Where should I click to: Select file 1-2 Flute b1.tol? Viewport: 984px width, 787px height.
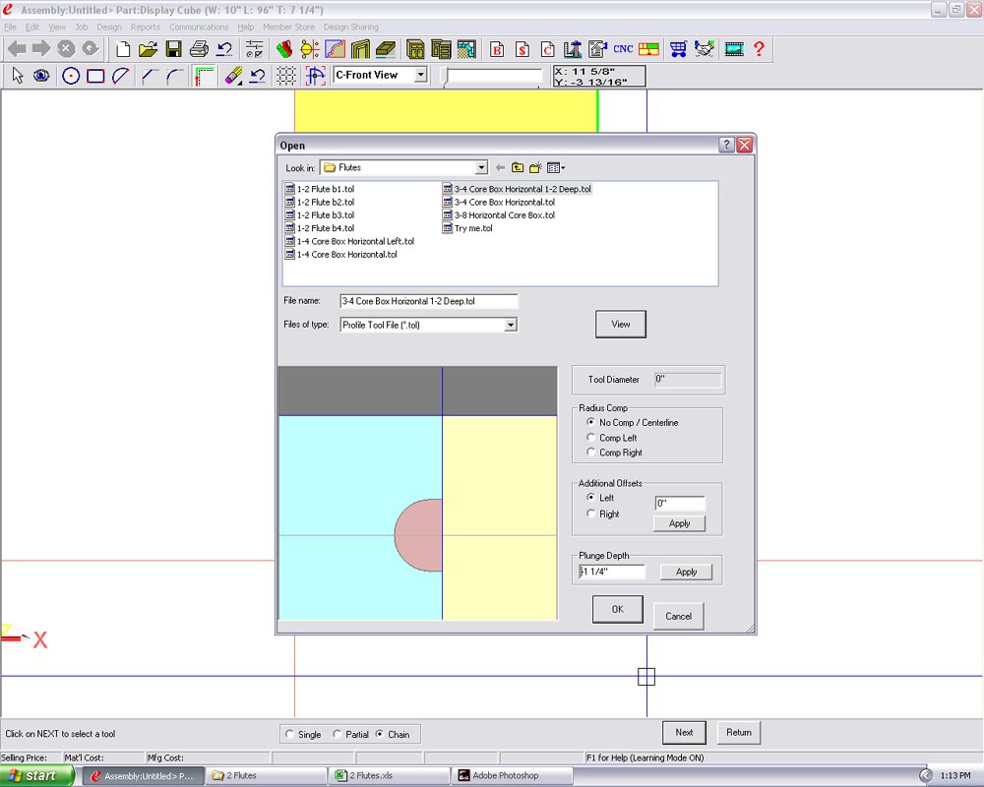[320, 189]
